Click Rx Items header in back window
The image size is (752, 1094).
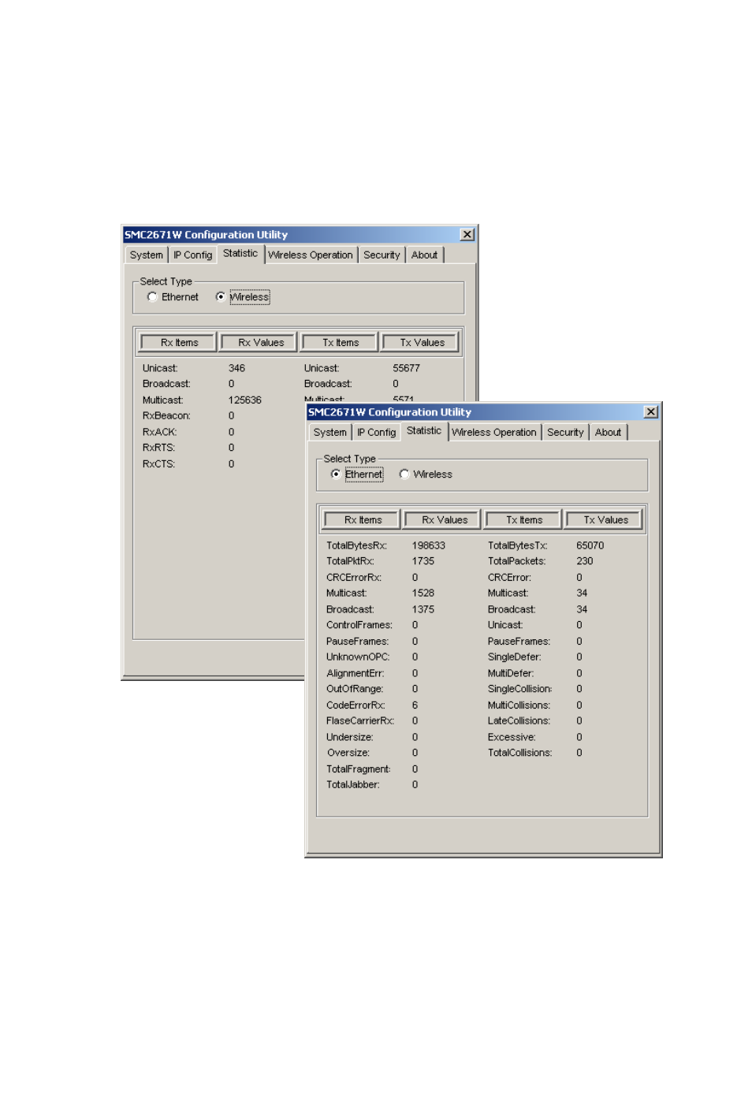179,343
